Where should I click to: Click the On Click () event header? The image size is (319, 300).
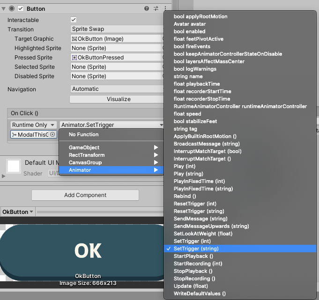[x=85, y=113]
